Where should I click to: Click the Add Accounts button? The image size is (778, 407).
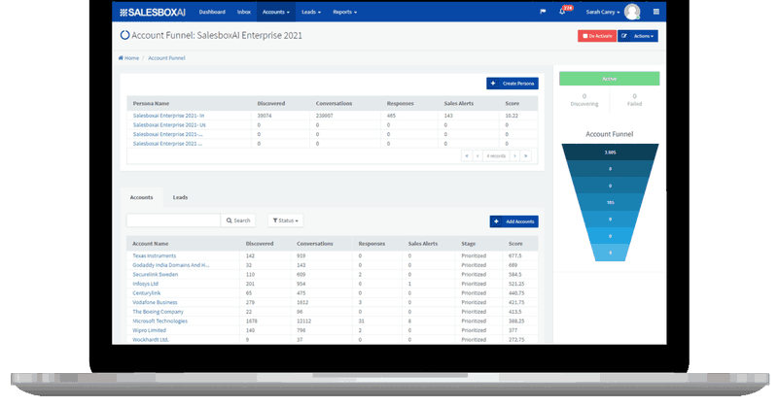[x=514, y=221]
